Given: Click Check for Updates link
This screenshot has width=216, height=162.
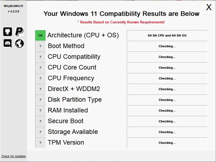Looking at the screenshot, I should point(13,156).
